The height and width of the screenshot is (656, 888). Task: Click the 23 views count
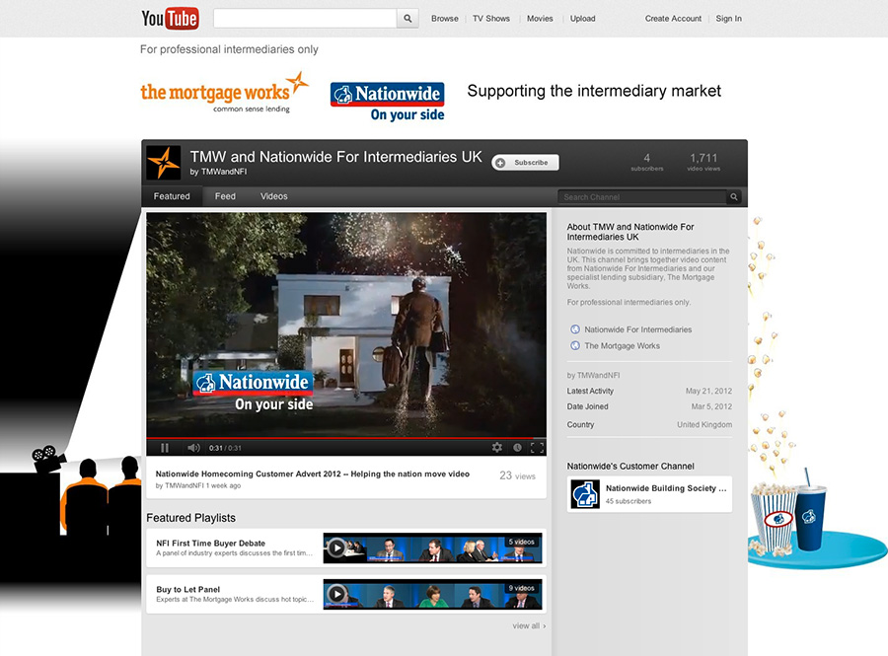(x=518, y=476)
